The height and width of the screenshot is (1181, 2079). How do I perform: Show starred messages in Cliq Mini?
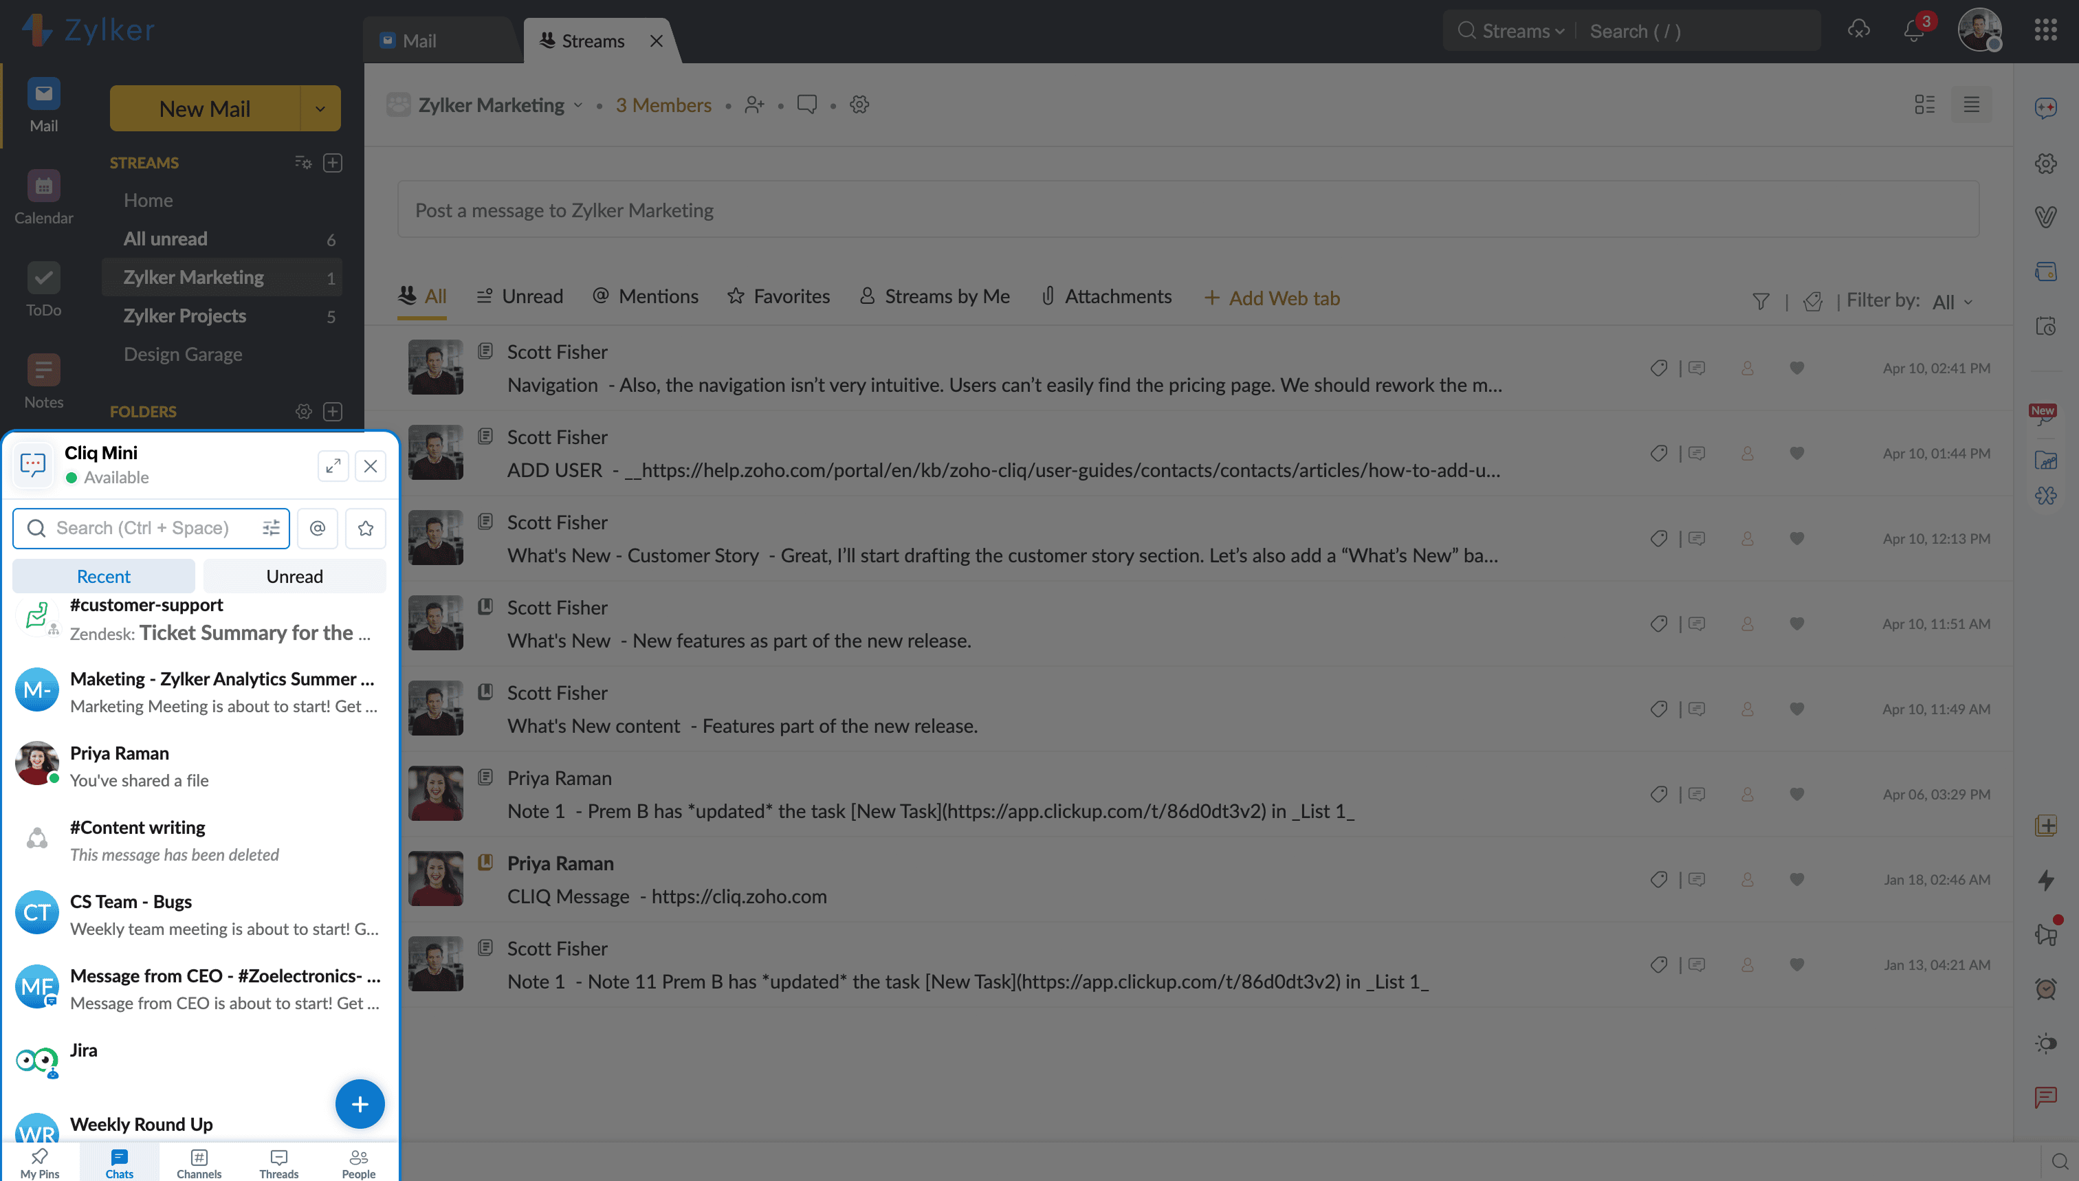366,528
